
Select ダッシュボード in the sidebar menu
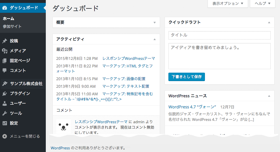tap(23, 8)
